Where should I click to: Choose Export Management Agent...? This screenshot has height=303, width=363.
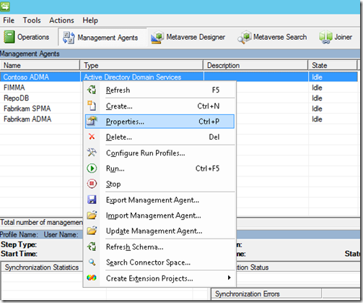click(159, 200)
